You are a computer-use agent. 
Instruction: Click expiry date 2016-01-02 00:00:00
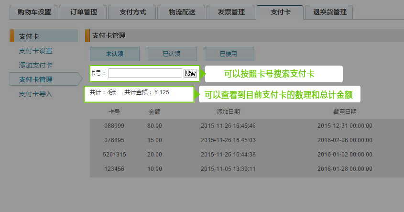(x=345, y=155)
